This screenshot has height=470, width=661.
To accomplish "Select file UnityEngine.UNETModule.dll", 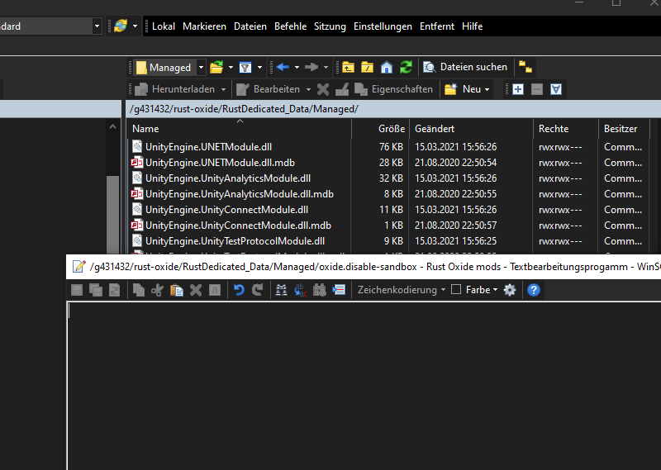I will (209, 147).
